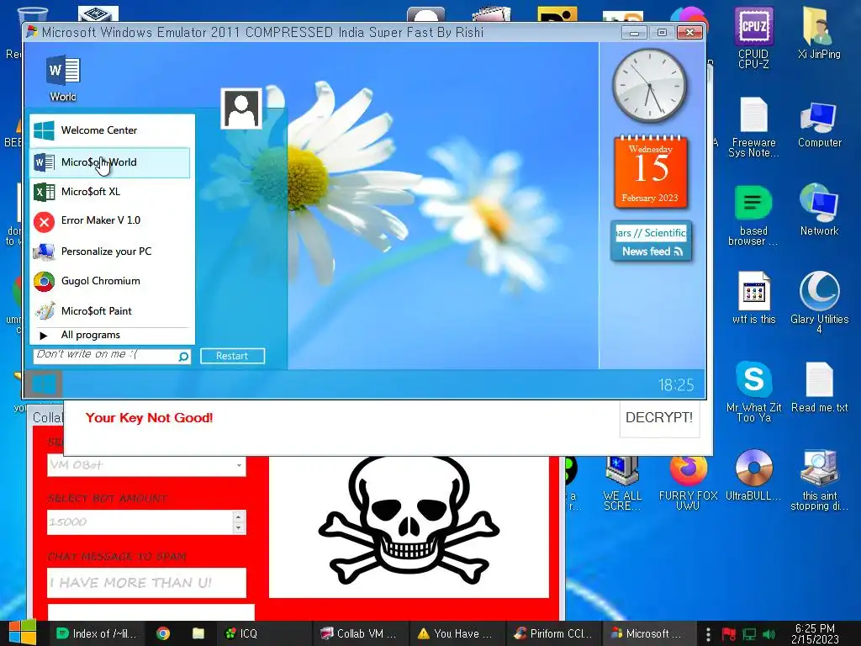This screenshot has width=861, height=646.
Task: Open Glary Utilities 4 desktop icon
Action: [819, 302]
